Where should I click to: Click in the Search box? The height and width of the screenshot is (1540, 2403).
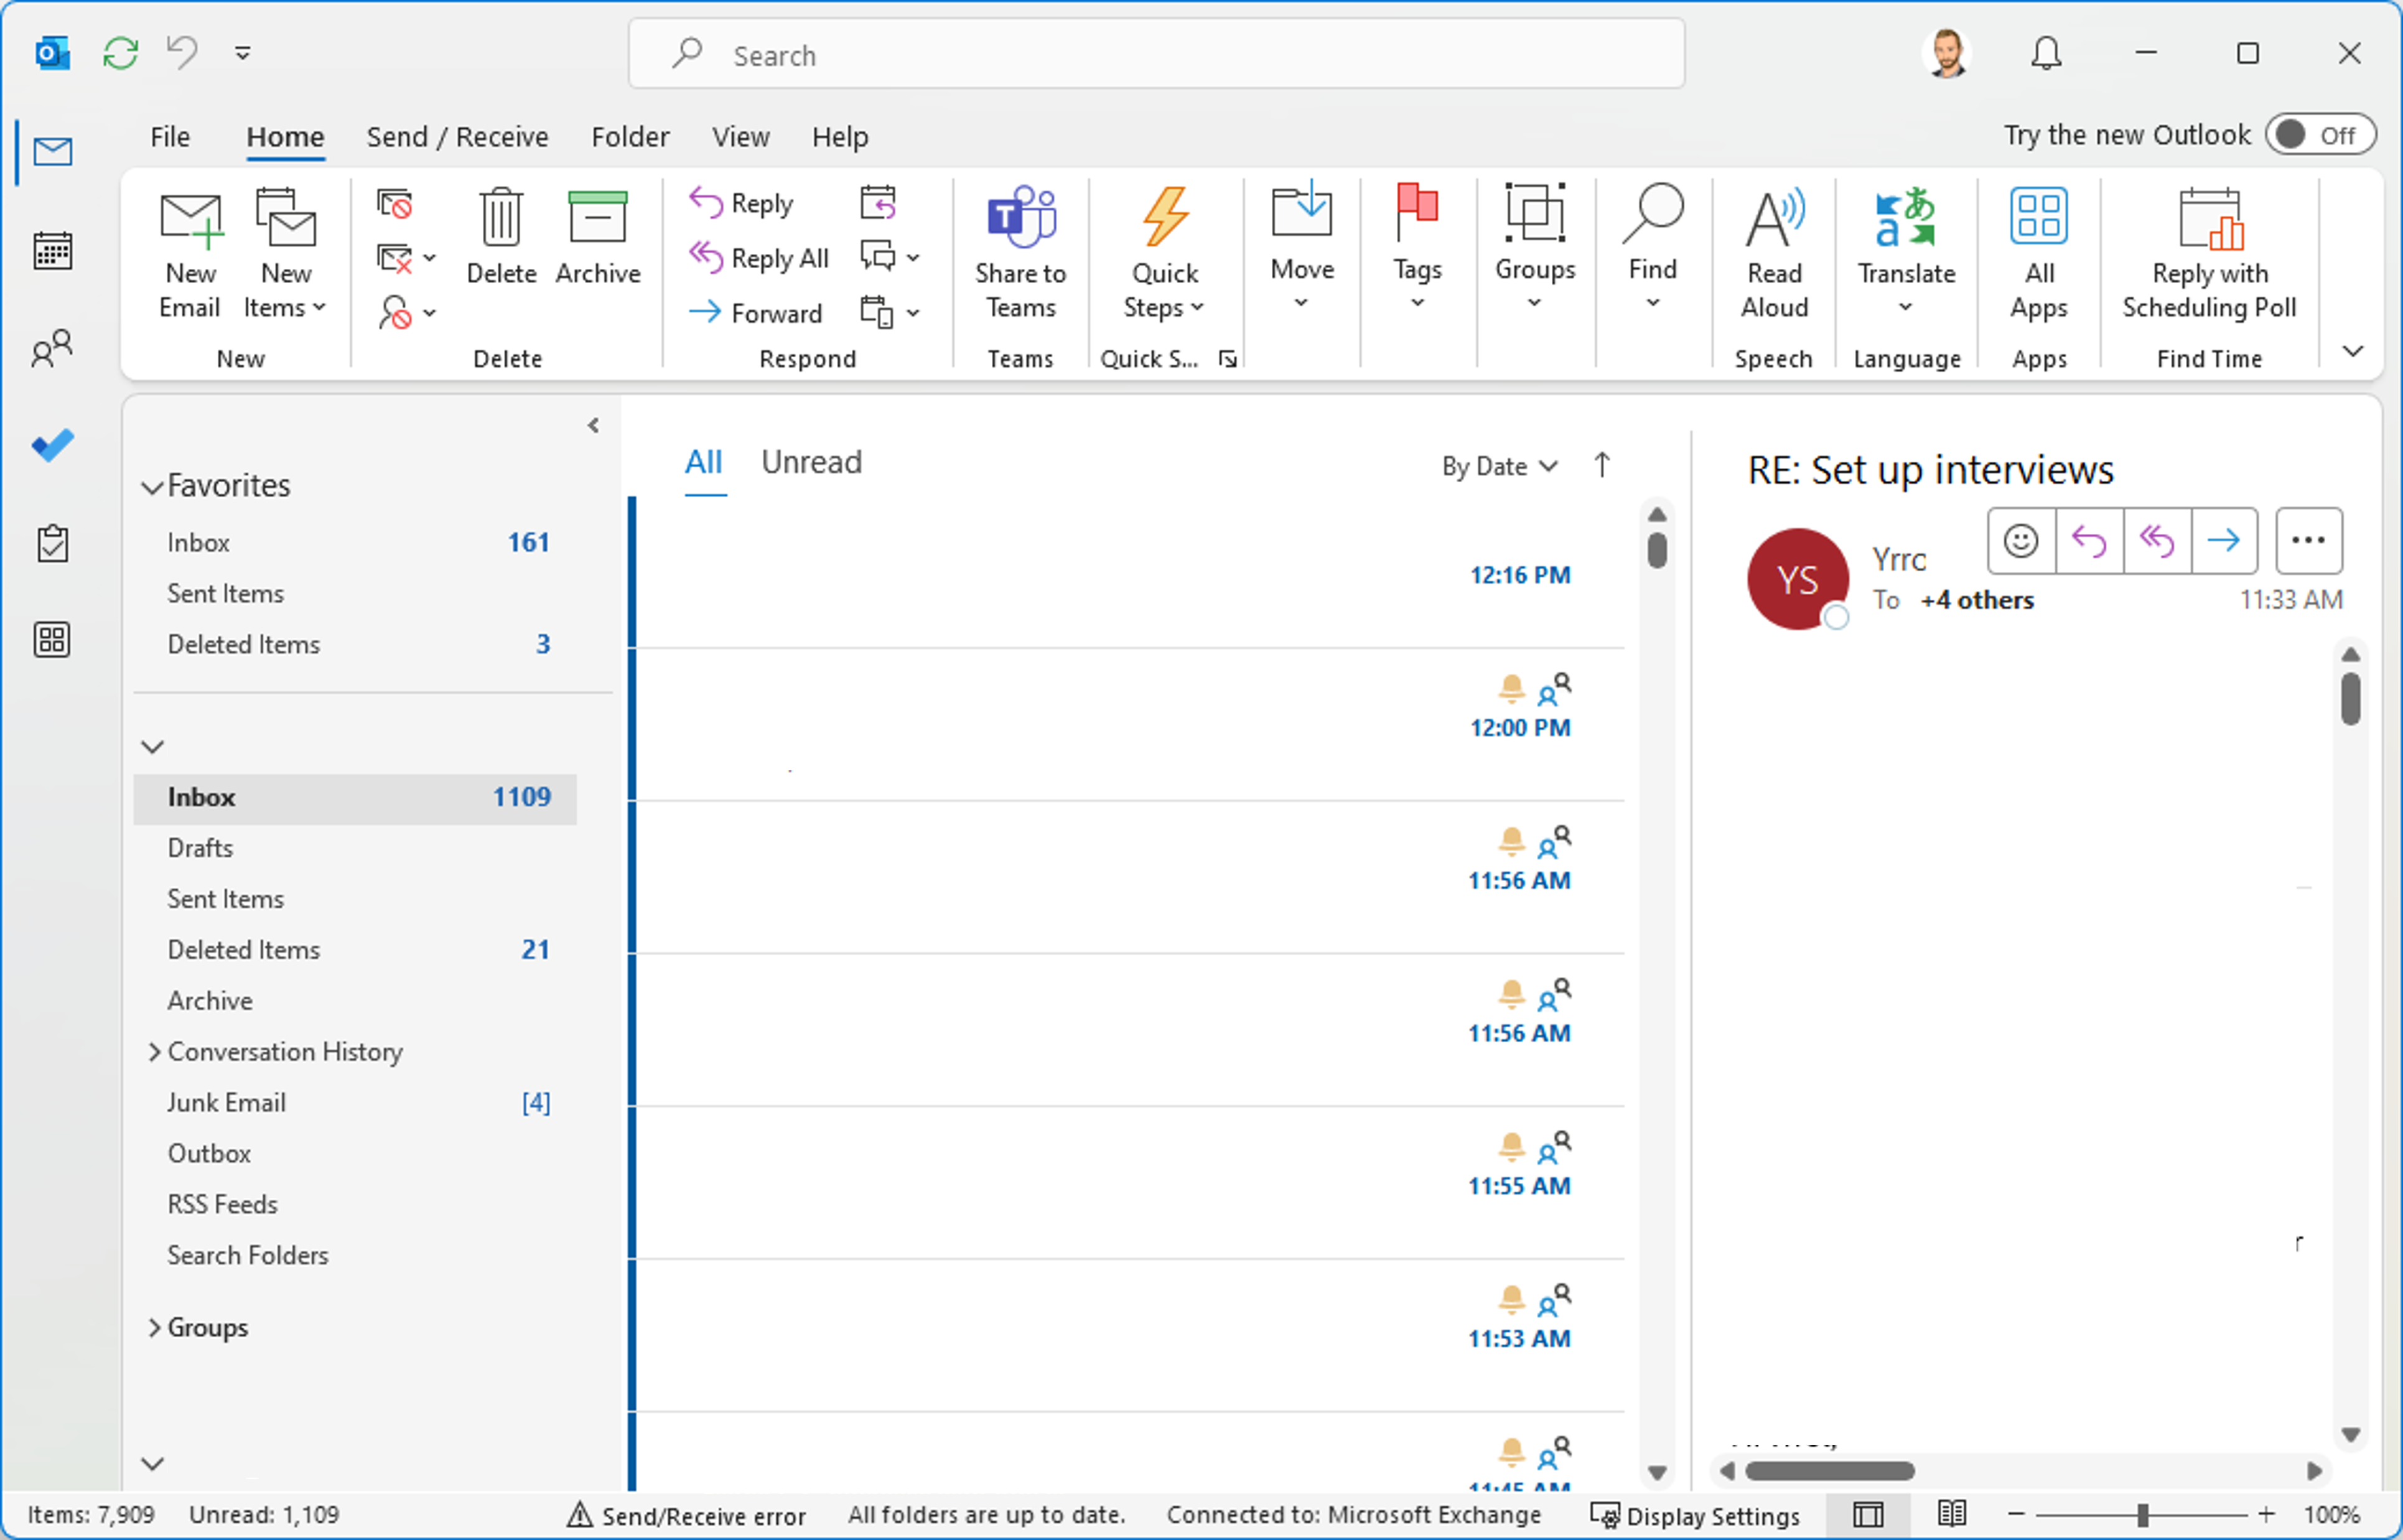1156,54
